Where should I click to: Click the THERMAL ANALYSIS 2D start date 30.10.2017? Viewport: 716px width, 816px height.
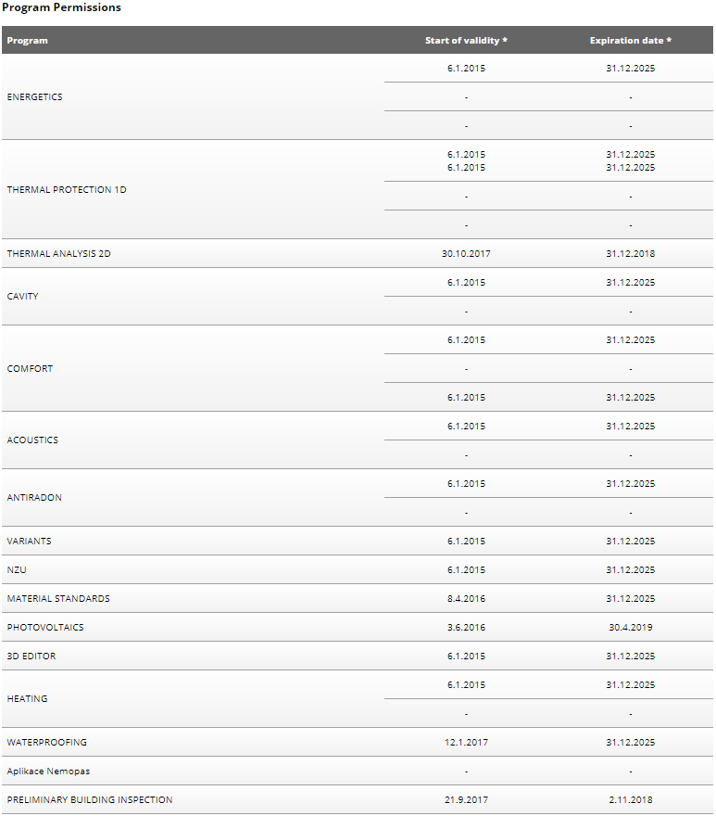[466, 253]
